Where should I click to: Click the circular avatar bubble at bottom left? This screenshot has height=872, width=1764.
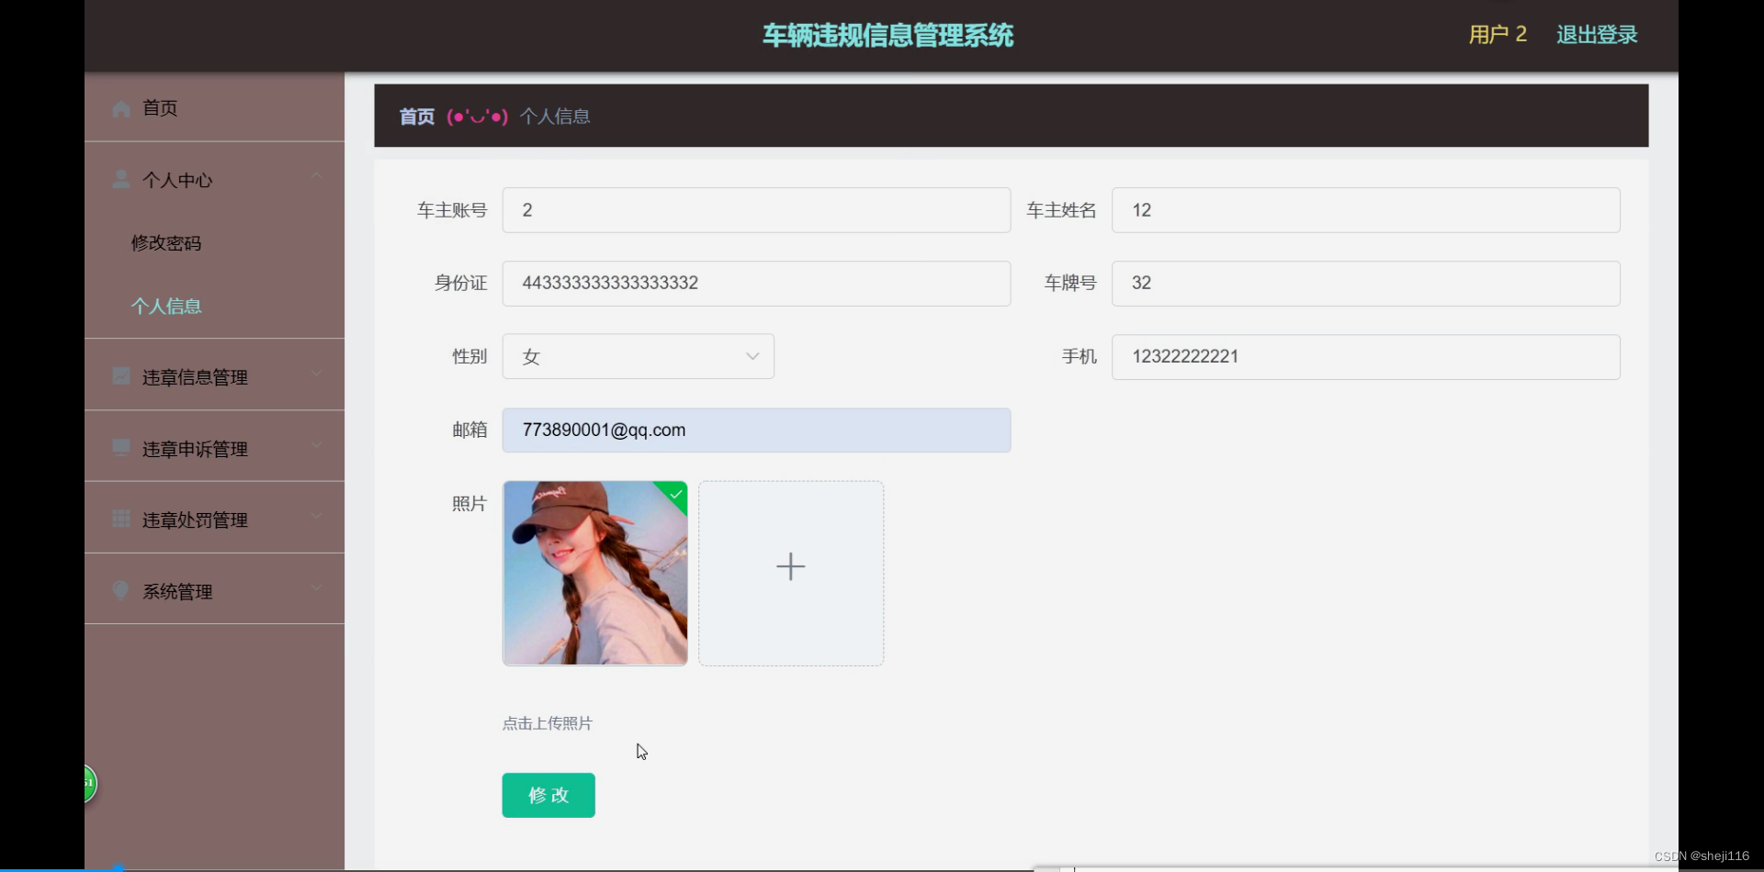[86, 784]
